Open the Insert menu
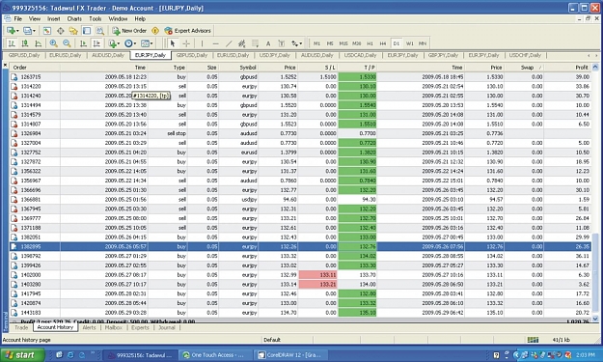This screenshot has height=362, width=603. 53,18
